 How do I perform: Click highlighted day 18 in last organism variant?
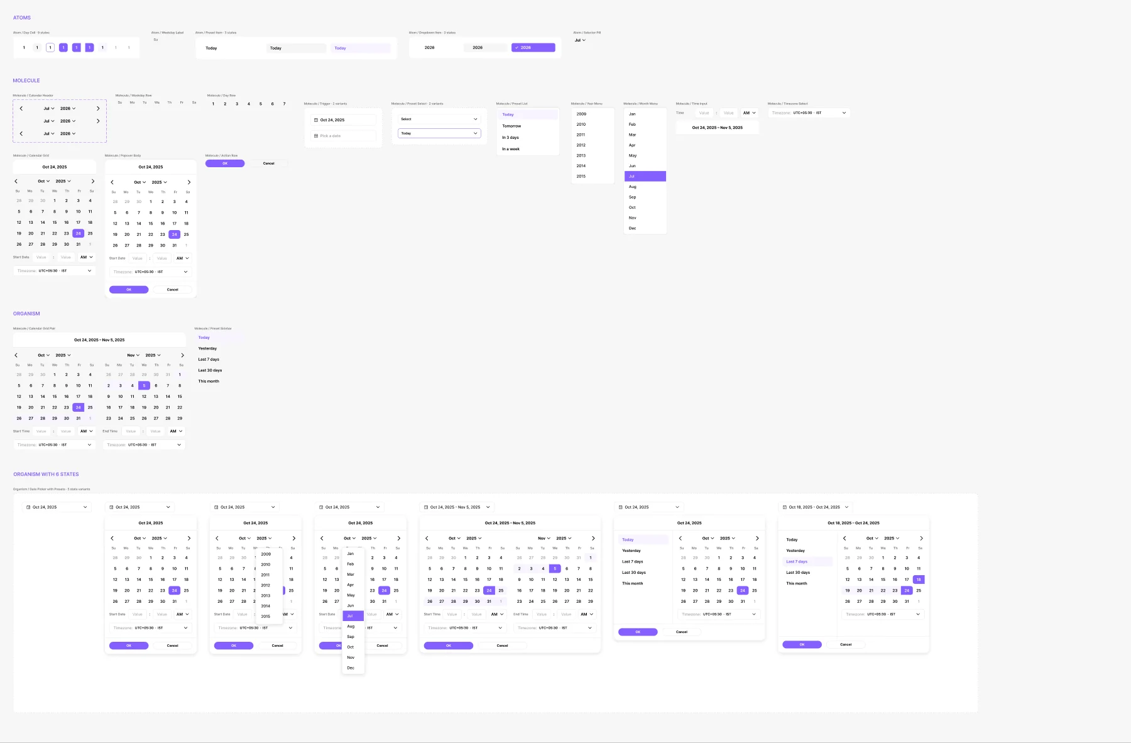point(919,580)
